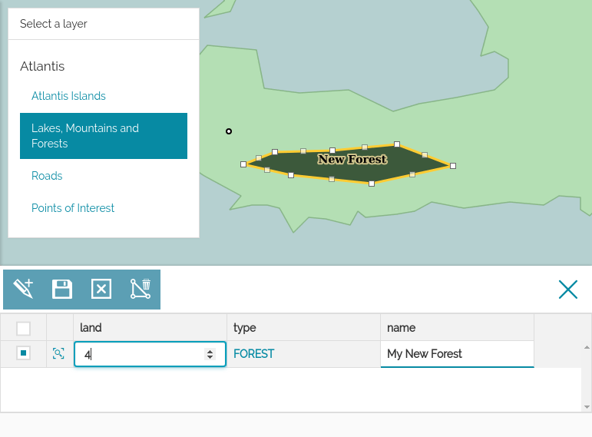Click the land value number stepper arrows

coord(210,354)
